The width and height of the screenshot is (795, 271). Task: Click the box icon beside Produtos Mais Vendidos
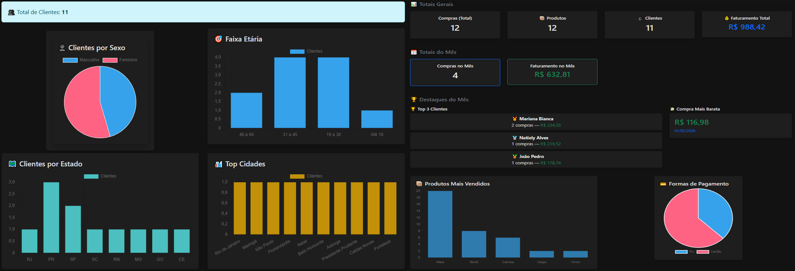[x=419, y=184]
